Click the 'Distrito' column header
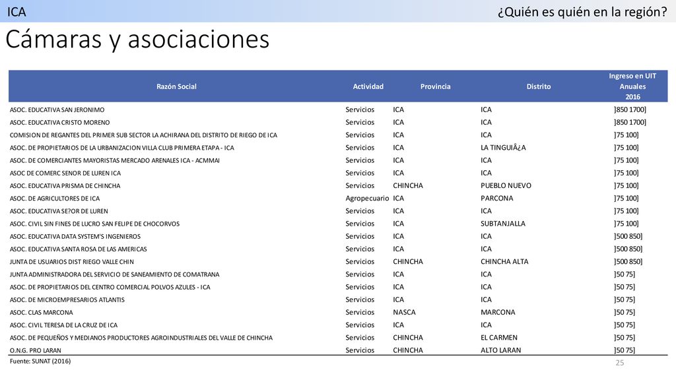The image size is (676, 380). tap(539, 86)
